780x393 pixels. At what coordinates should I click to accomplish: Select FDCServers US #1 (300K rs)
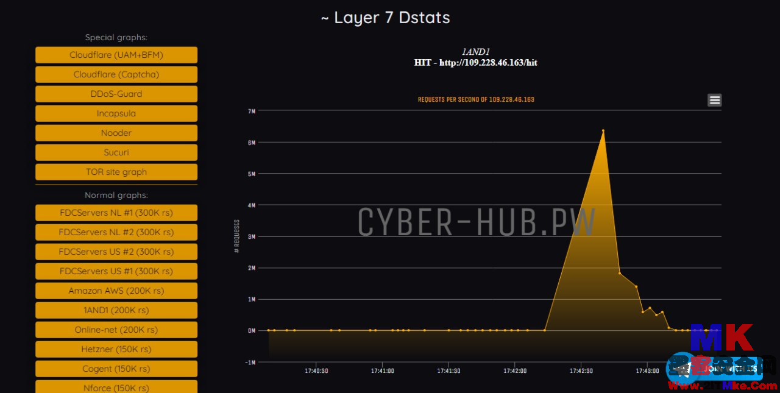pos(116,271)
